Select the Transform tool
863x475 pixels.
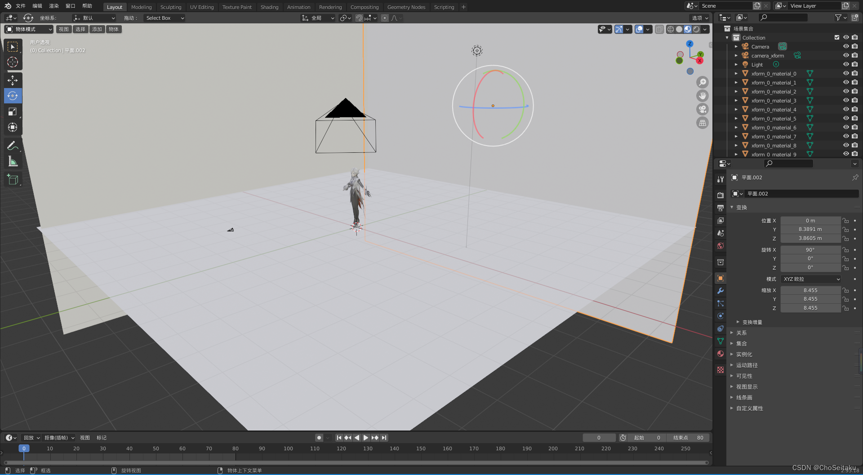coord(13,127)
